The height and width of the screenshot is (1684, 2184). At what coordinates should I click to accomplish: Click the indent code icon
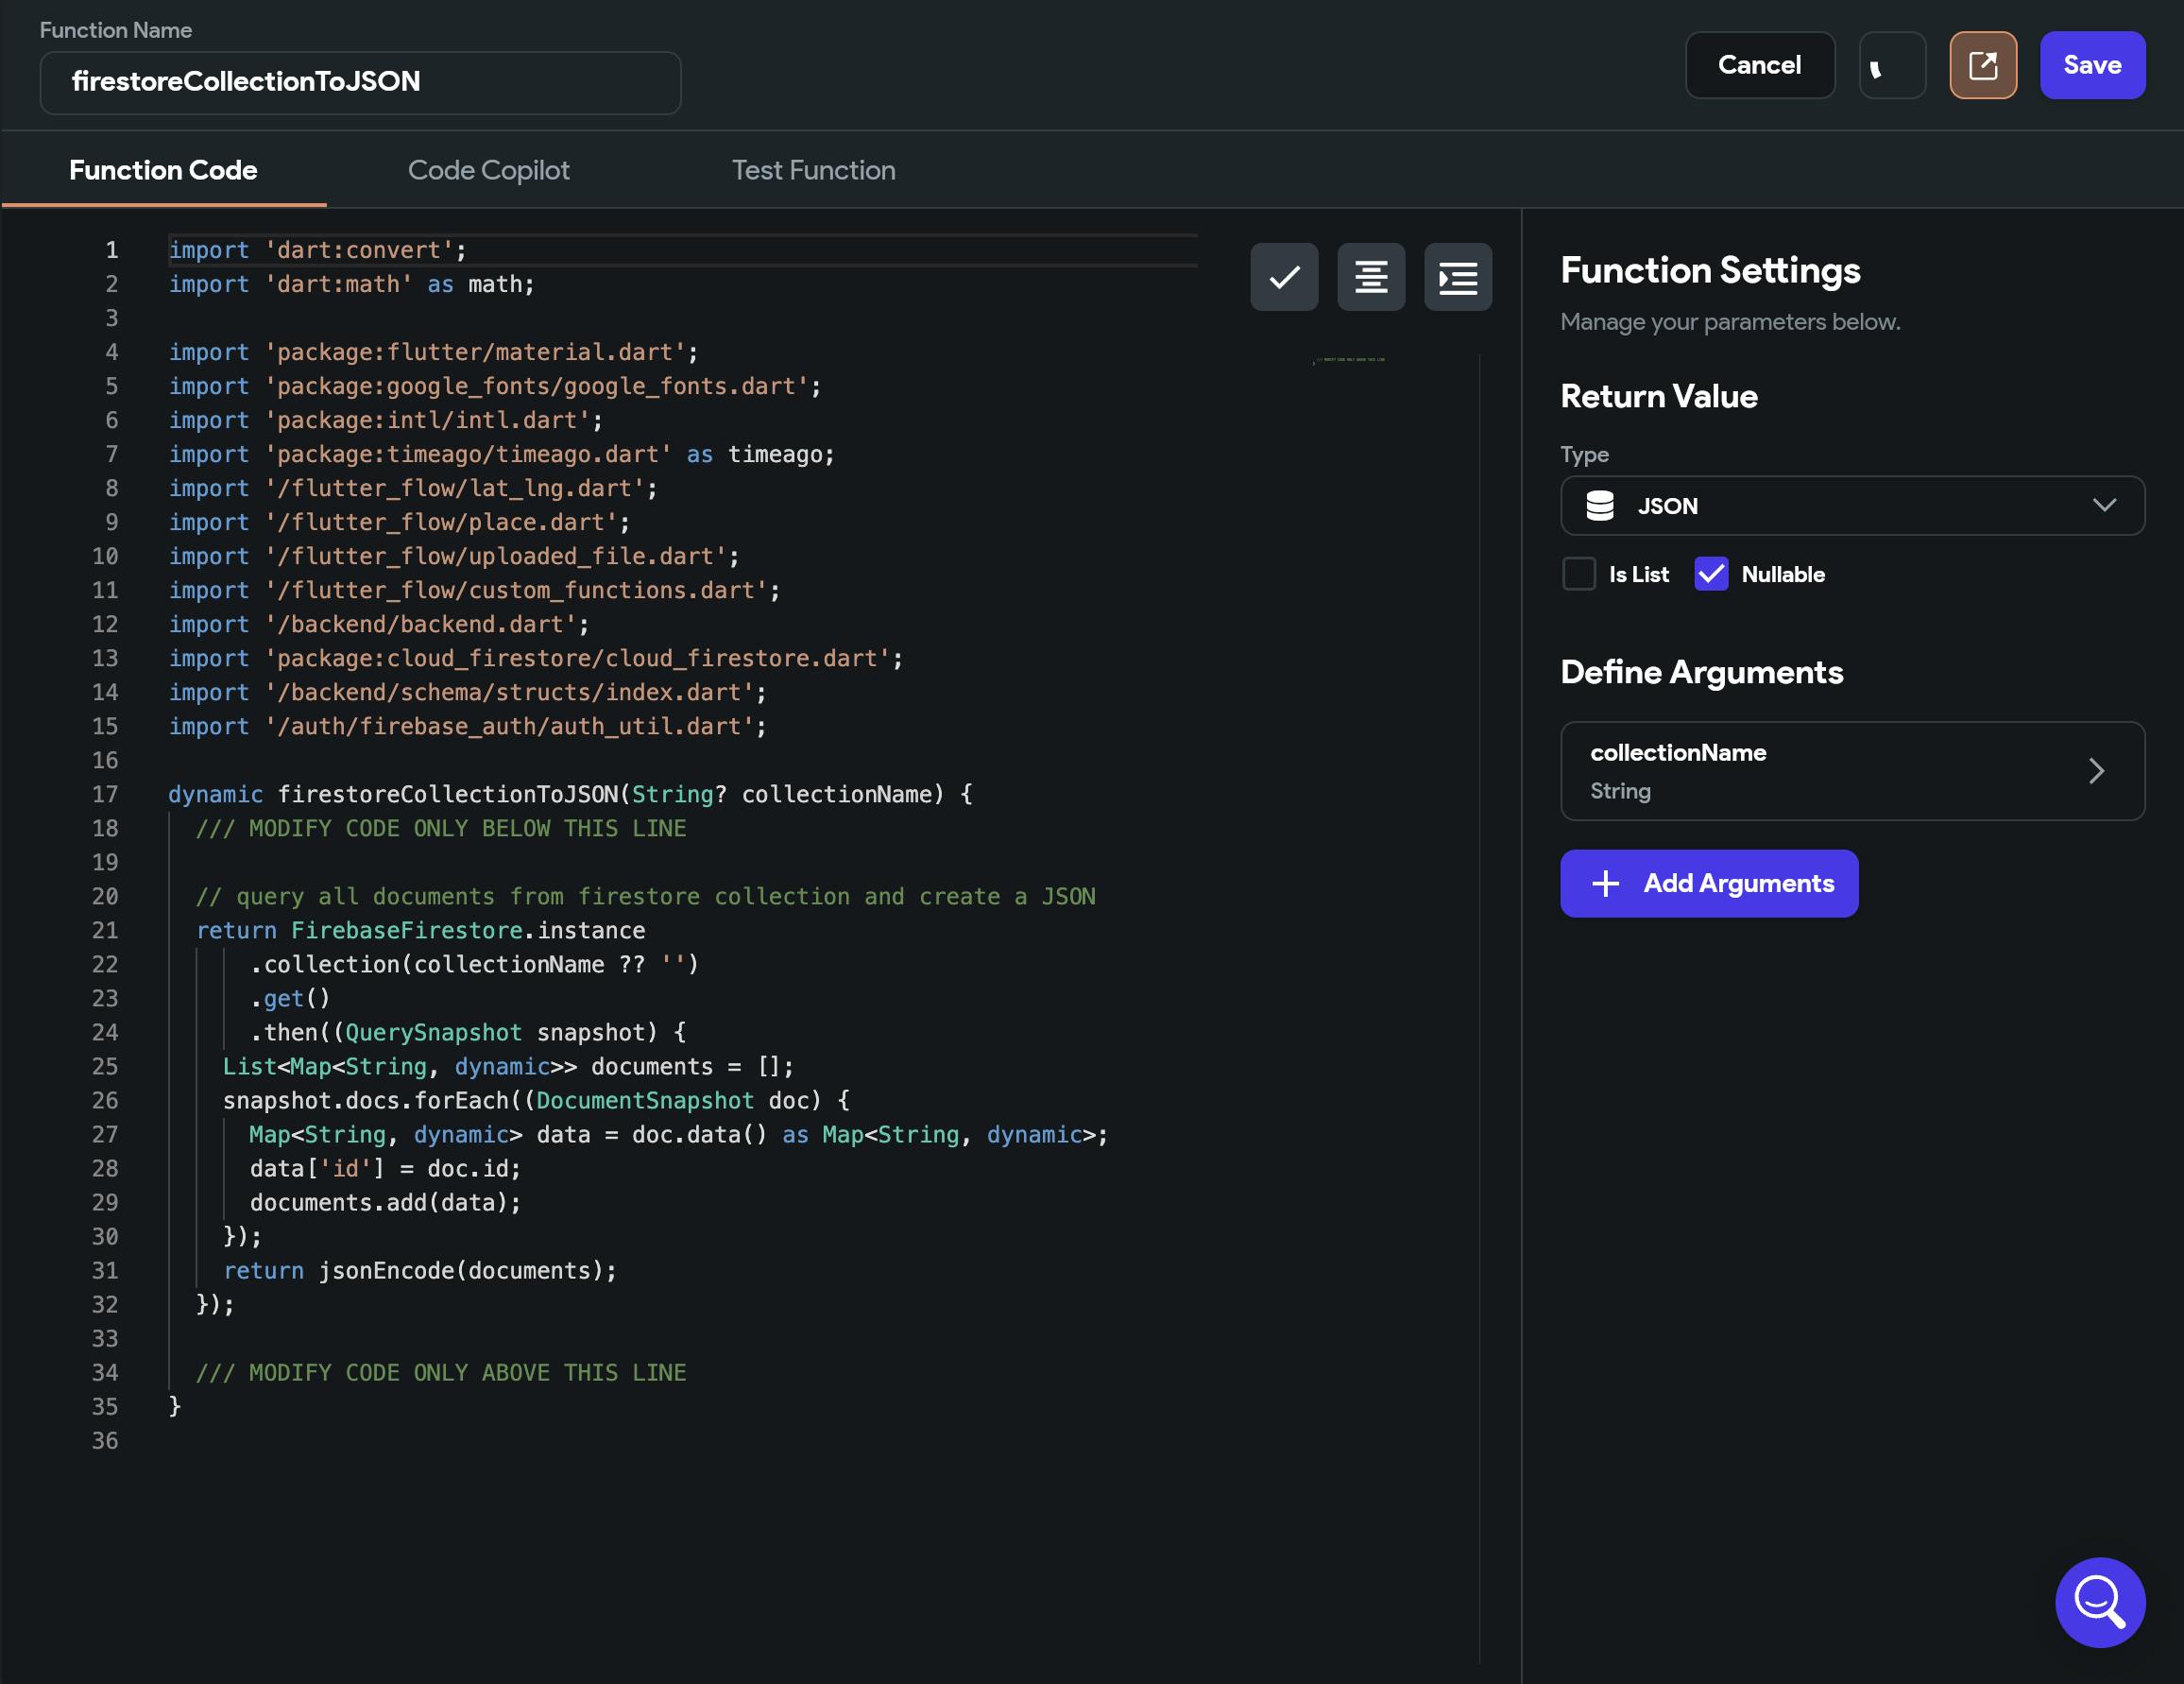click(1457, 277)
